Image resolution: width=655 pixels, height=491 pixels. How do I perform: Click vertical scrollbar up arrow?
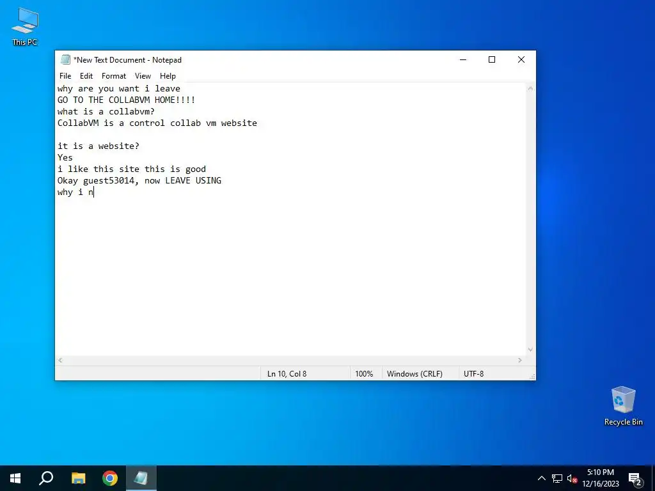tap(530, 88)
